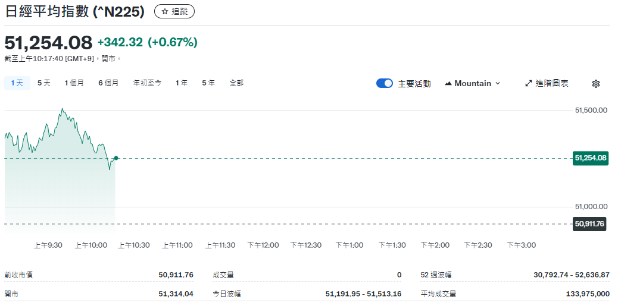
Task: Open chart settings gear icon
Action: click(595, 84)
